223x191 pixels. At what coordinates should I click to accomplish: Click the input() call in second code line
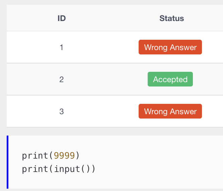72,169
